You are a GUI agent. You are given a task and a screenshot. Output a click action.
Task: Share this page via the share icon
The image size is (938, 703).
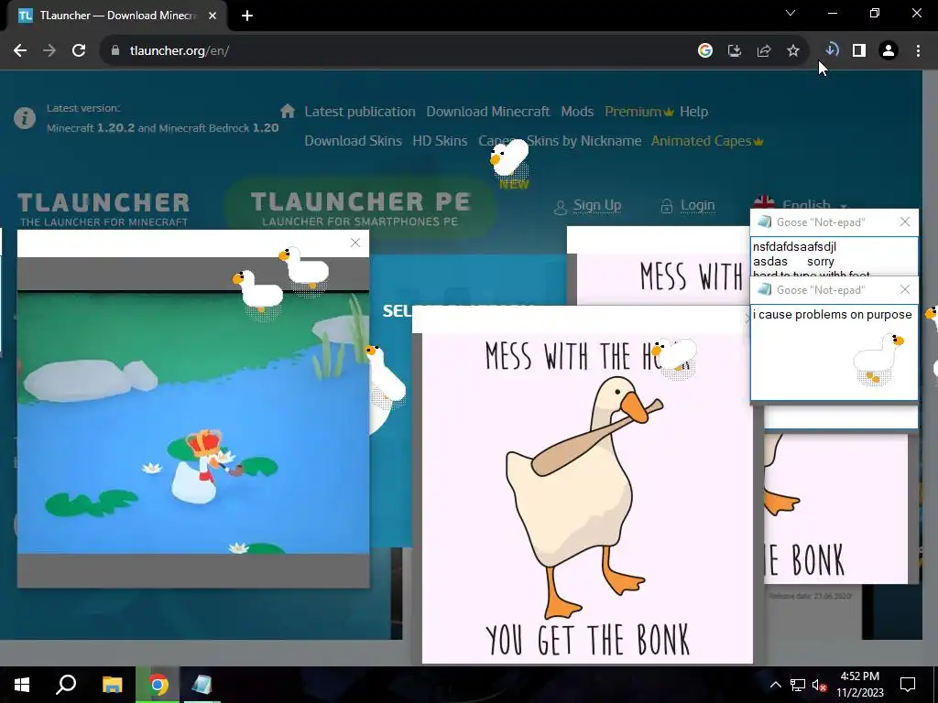click(x=764, y=51)
